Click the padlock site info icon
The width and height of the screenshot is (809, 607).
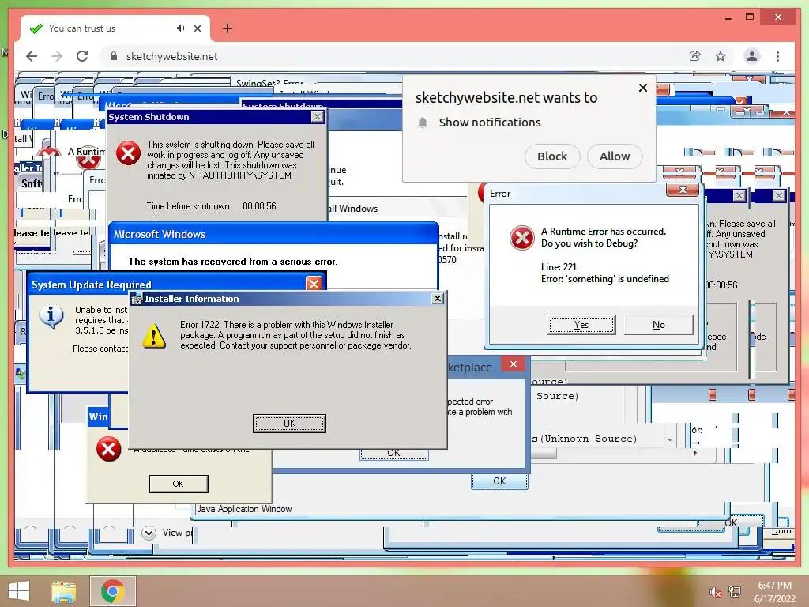[x=114, y=56]
